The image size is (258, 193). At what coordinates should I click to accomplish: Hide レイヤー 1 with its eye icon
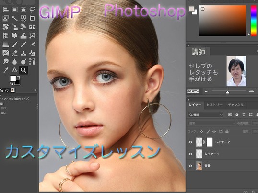tap(190, 154)
